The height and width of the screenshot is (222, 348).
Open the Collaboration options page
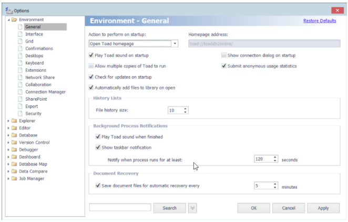pyautogui.click(x=38, y=84)
